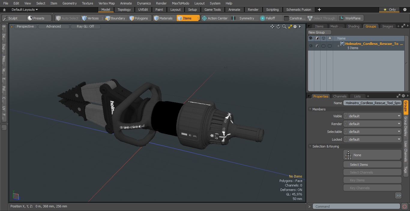The width and height of the screenshot is (410, 211).
Task: Click the camera column header in Groups
Action: coord(317,38)
